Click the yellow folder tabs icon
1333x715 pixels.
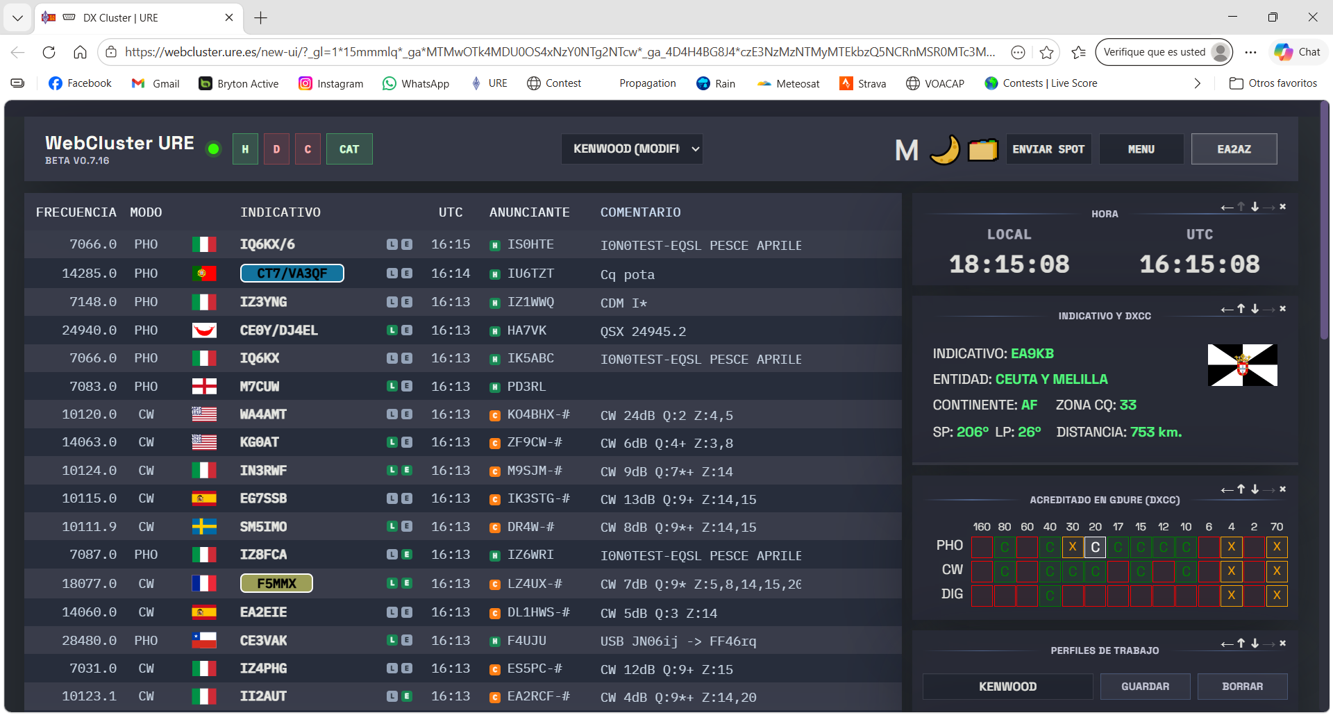[x=982, y=149]
